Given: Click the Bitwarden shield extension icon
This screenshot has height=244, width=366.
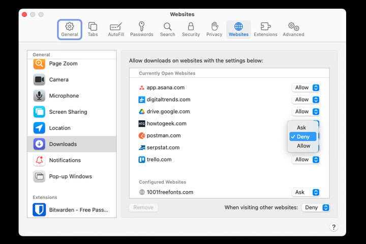Looking at the screenshot, I should click(39, 209).
